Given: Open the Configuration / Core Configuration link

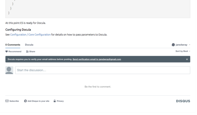Looking at the screenshot, I should tap(30, 35).
